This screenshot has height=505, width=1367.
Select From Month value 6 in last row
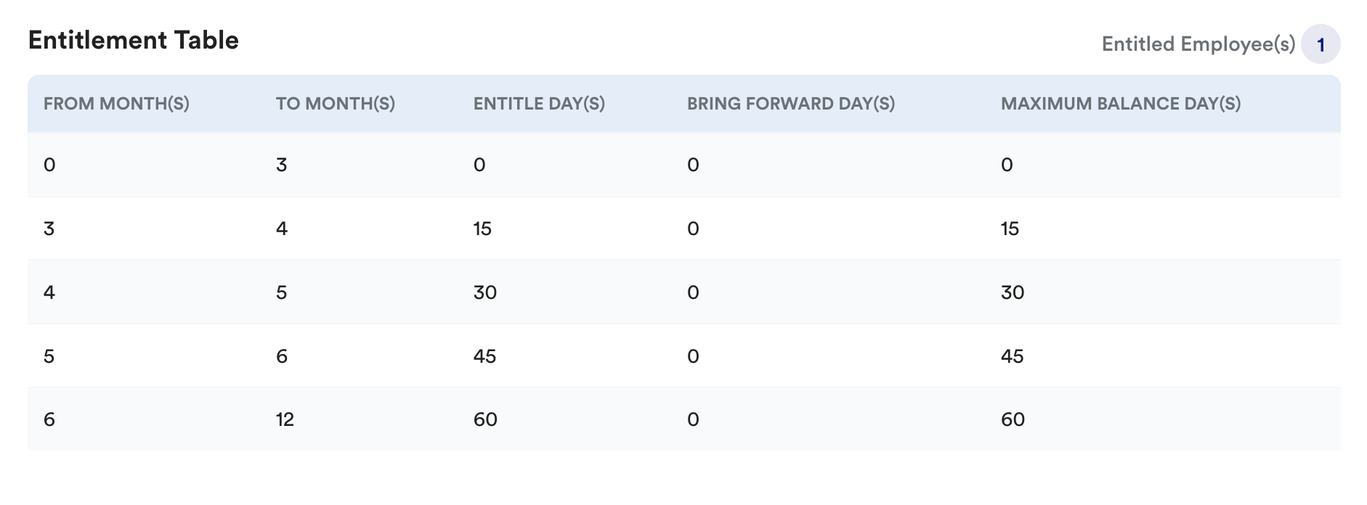(x=49, y=419)
